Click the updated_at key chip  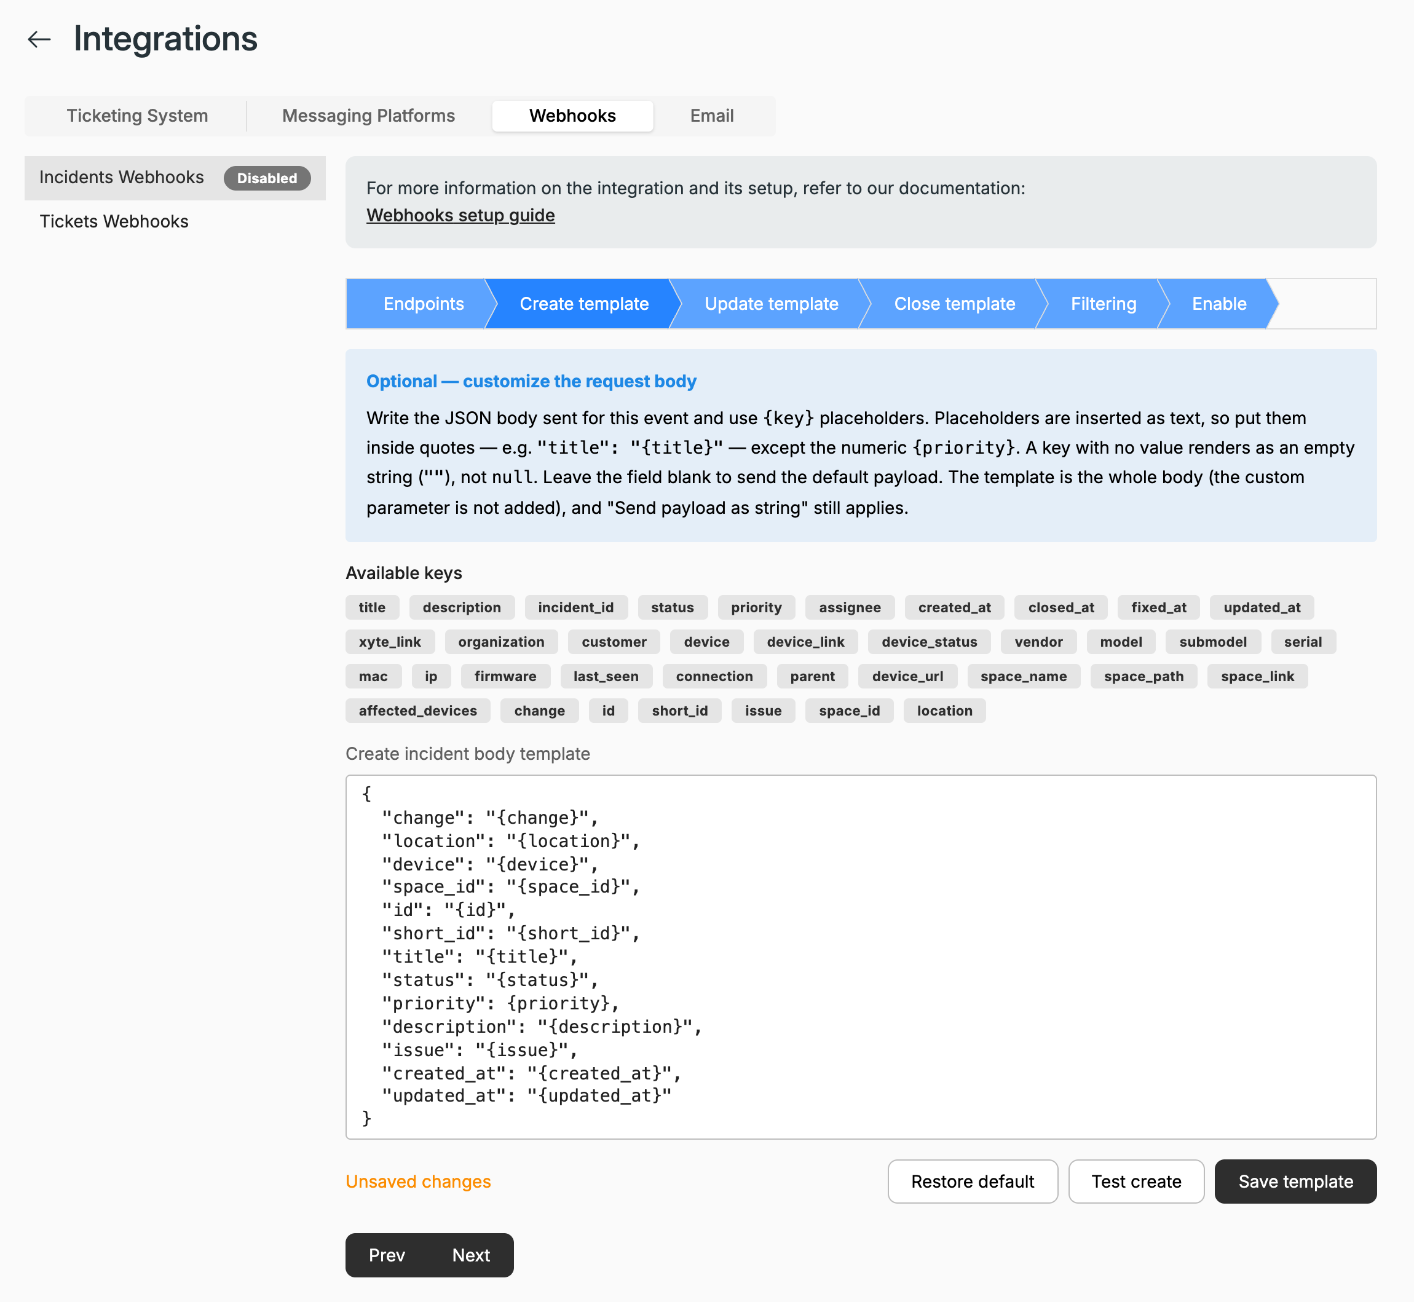pos(1262,607)
